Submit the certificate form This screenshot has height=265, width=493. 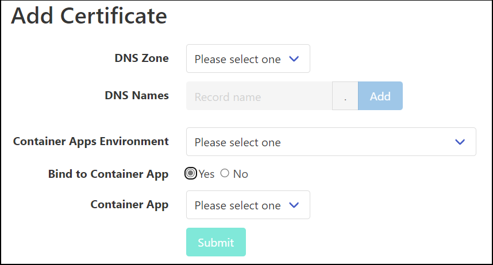(215, 242)
